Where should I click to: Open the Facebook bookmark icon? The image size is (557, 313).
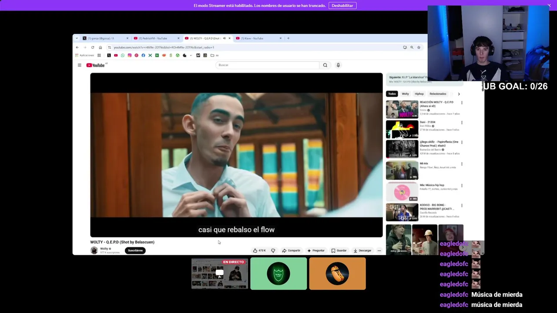143,55
